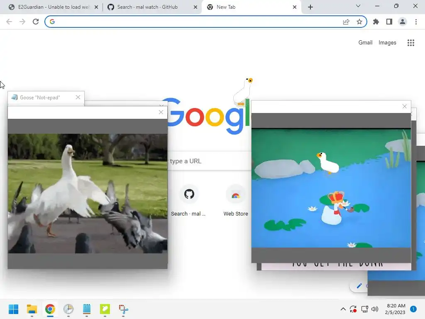The width and height of the screenshot is (425, 319).
Task: Open the Windows Start menu
Action: pos(14,309)
